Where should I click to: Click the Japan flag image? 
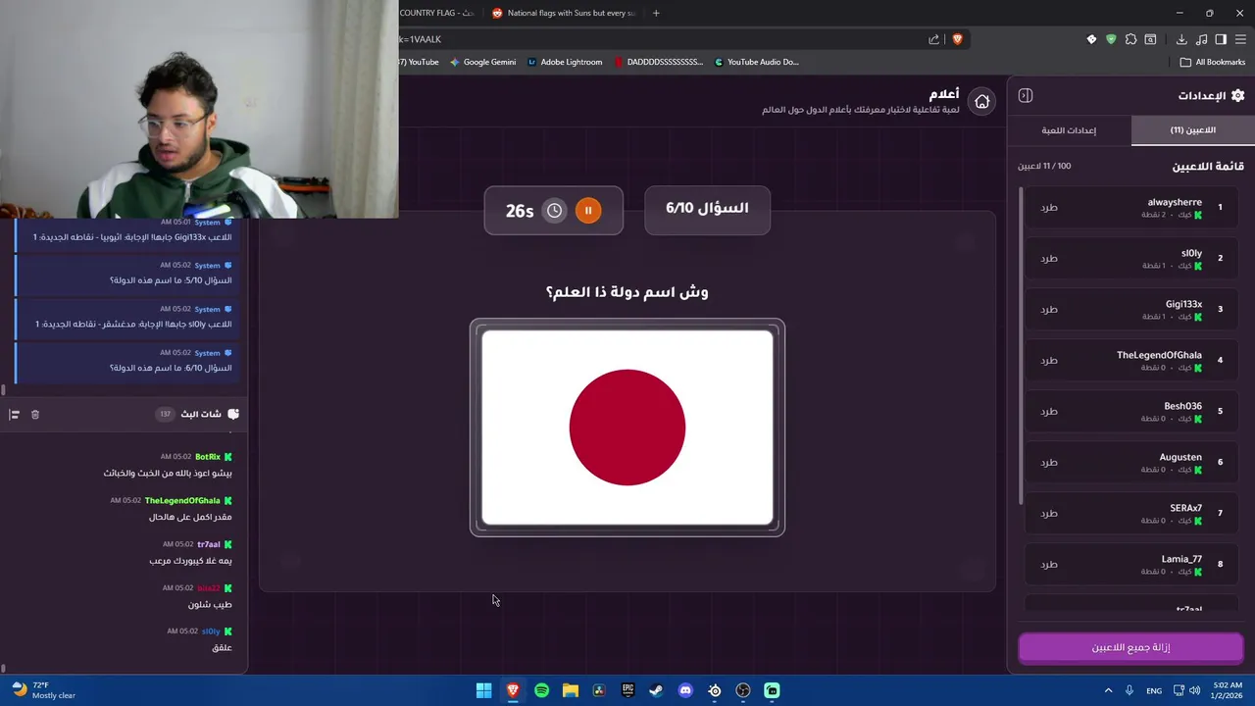[627, 428]
